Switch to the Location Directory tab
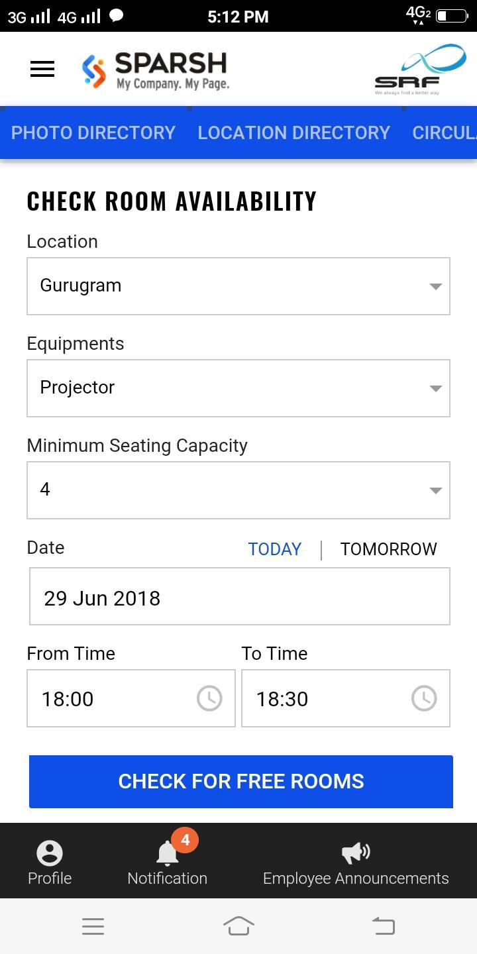Screen dimensions: 477x954 point(294,132)
